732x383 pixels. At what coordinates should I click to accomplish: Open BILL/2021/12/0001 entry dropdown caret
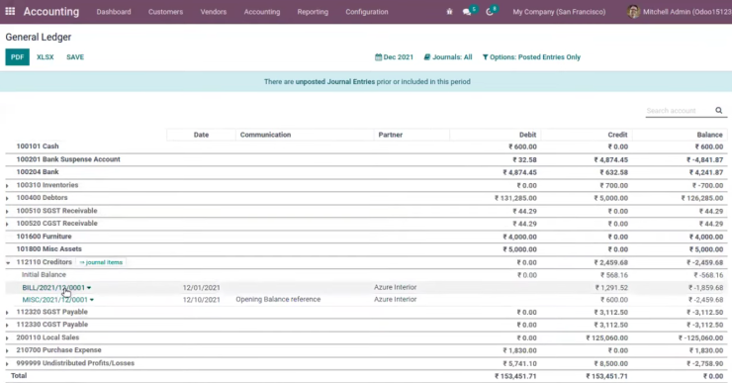pos(89,288)
